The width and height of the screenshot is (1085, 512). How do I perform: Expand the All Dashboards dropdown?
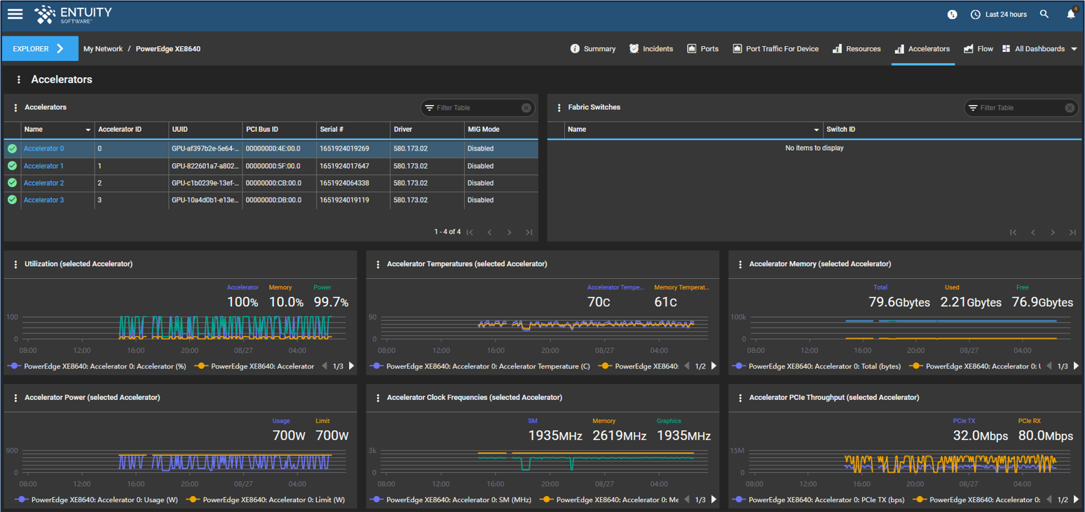[x=1040, y=49]
